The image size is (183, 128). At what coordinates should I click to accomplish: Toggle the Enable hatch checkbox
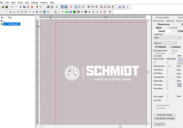tap(155, 56)
